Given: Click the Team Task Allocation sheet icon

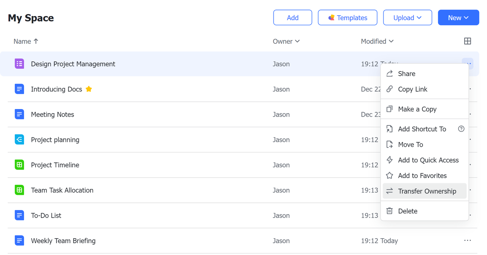Looking at the screenshot, I should click(19, 190).
